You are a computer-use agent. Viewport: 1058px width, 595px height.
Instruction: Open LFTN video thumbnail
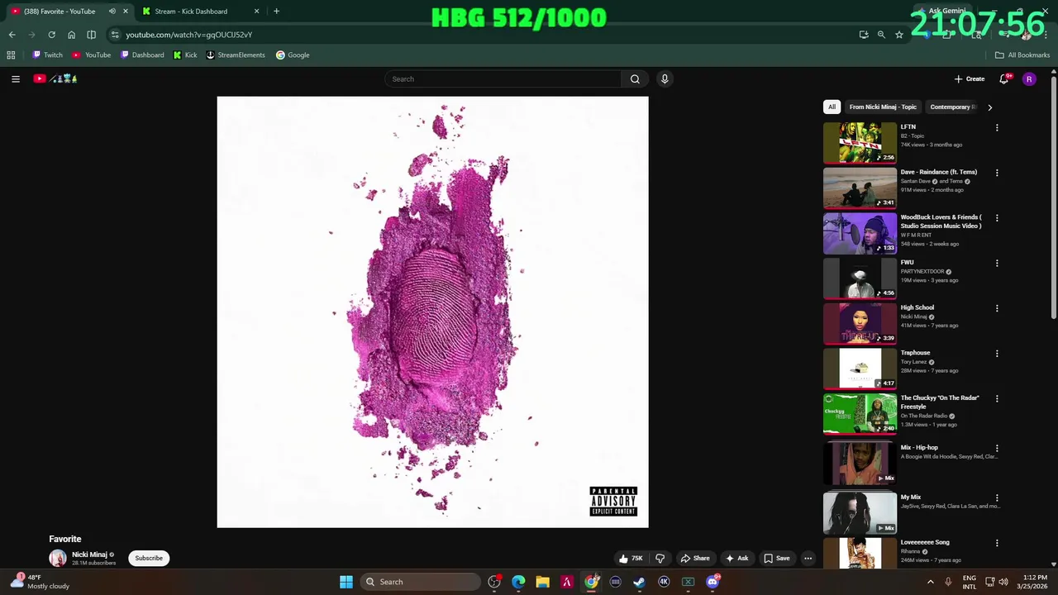(860, 142)
